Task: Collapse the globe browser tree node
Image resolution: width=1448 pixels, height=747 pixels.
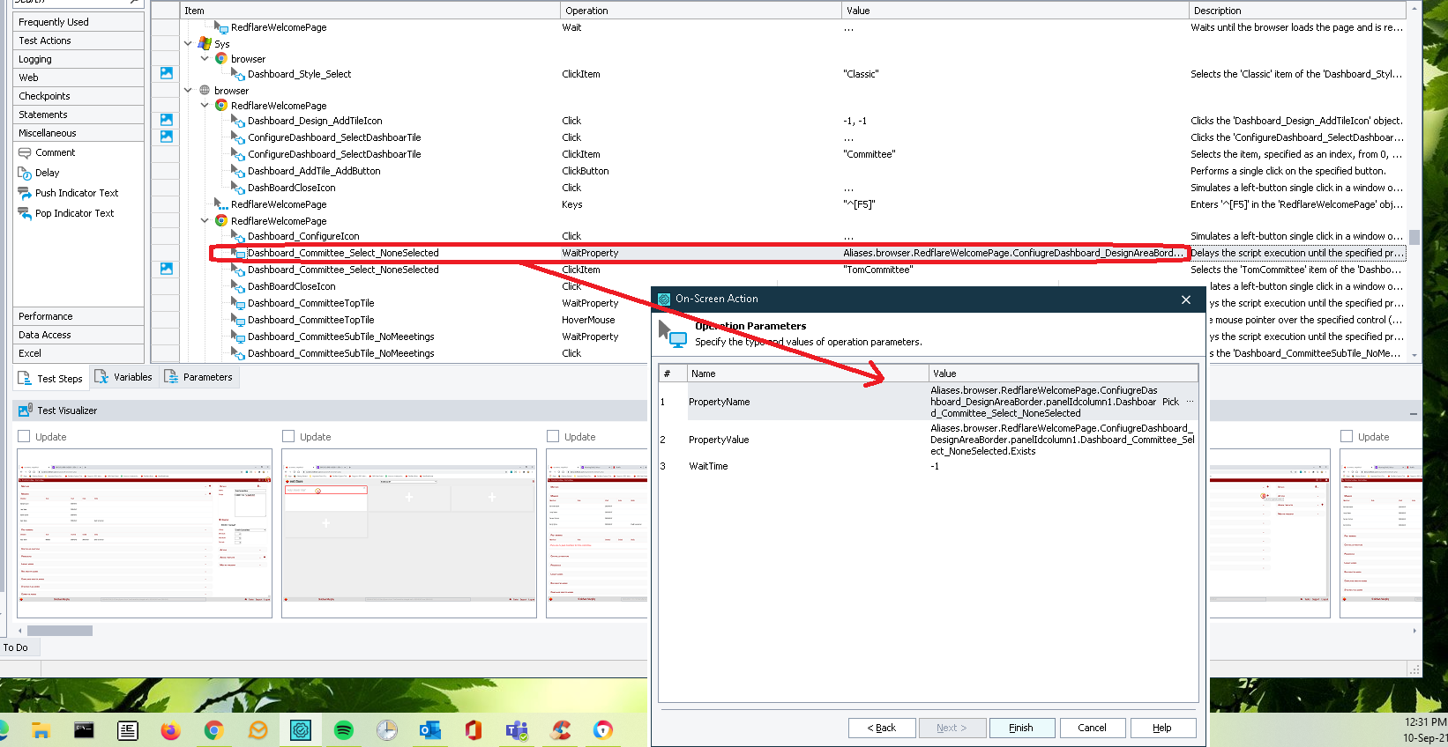Action: click(188, 91)
